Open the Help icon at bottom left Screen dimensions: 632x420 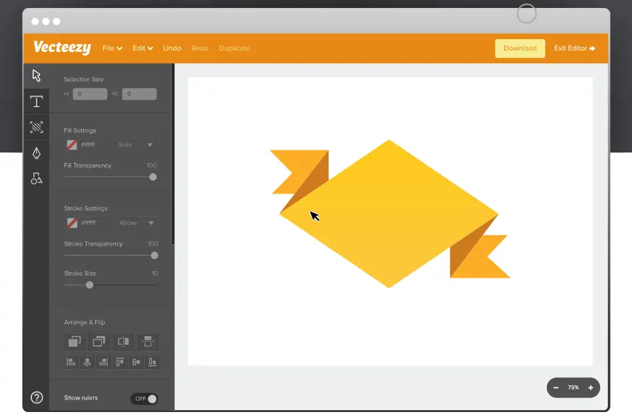coord(37,397)
